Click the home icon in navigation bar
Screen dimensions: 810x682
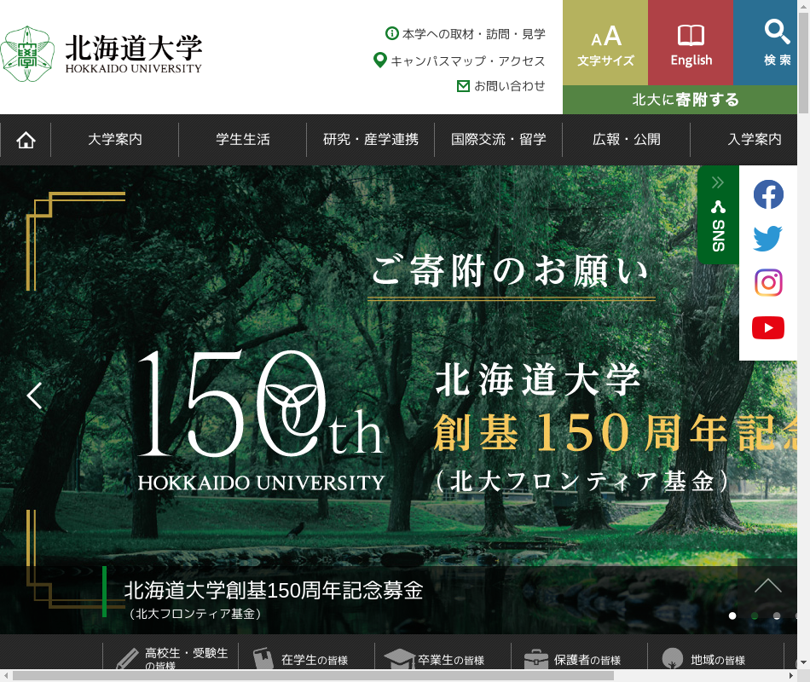pos(26,140)
